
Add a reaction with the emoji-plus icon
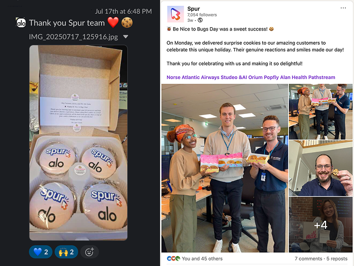click(90, 252)
